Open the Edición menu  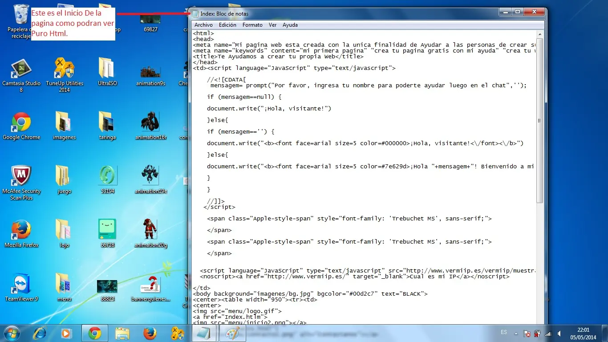[x=227, y=25]
